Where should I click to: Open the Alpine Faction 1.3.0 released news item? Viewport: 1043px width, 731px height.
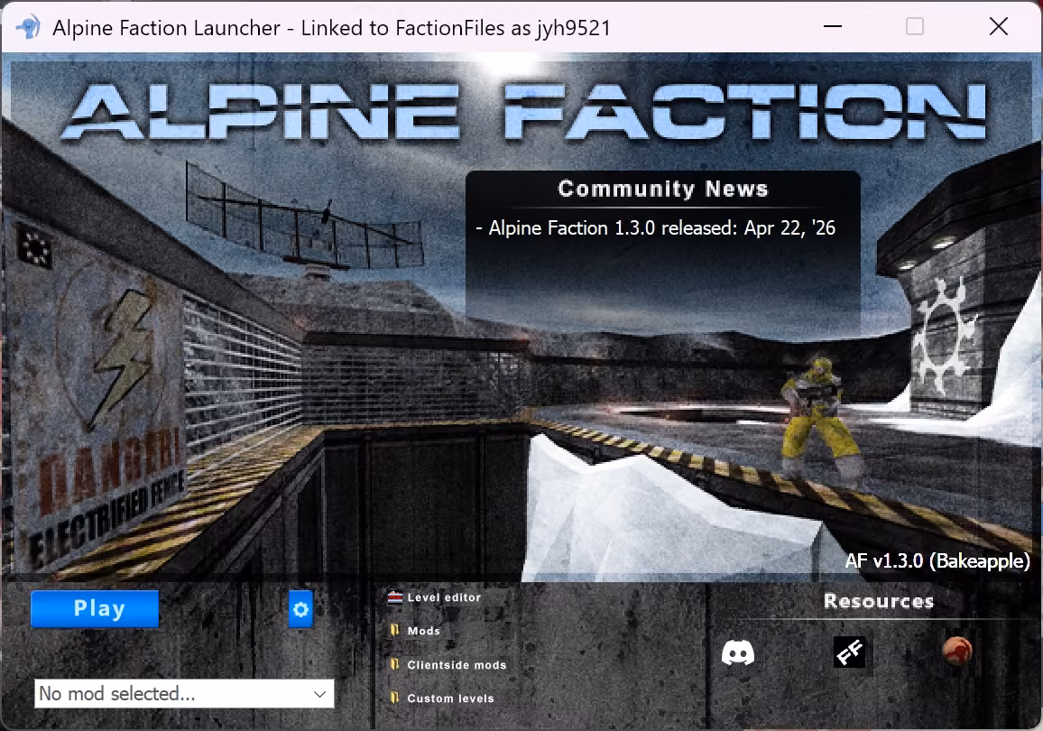click(656, 228)
